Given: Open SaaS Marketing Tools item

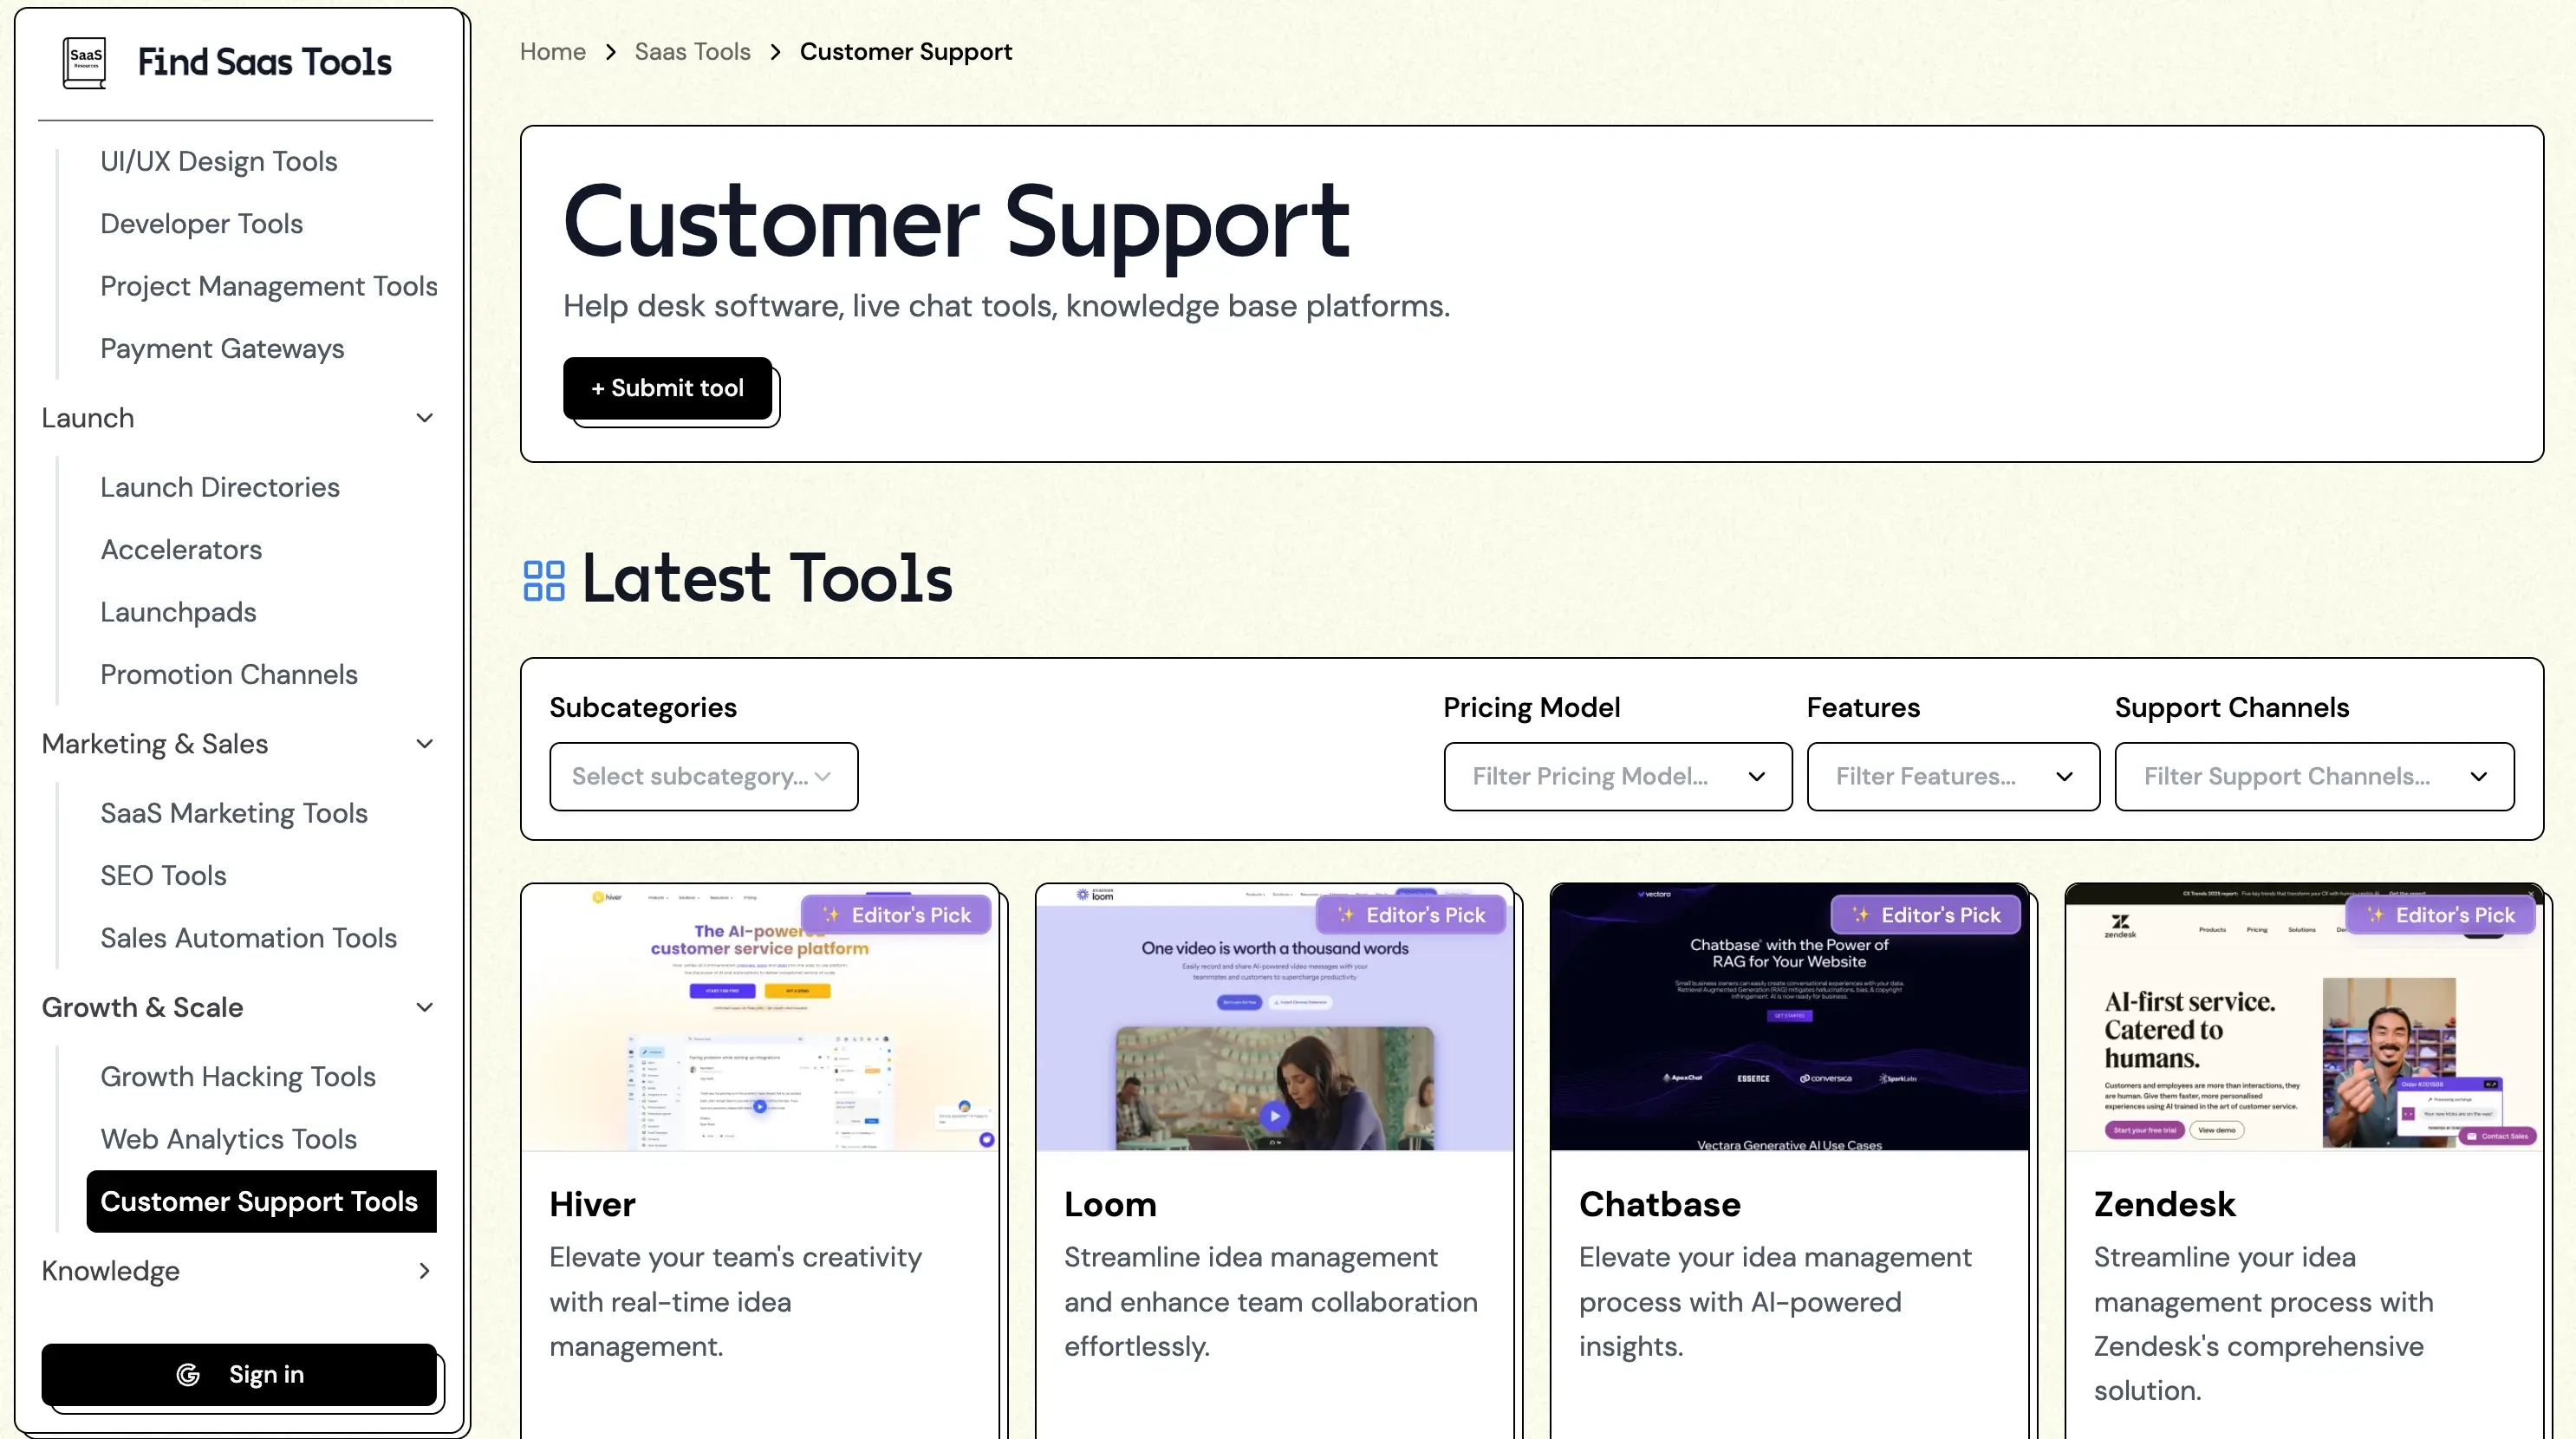Looking at the screenshot, I should (234, 813).
